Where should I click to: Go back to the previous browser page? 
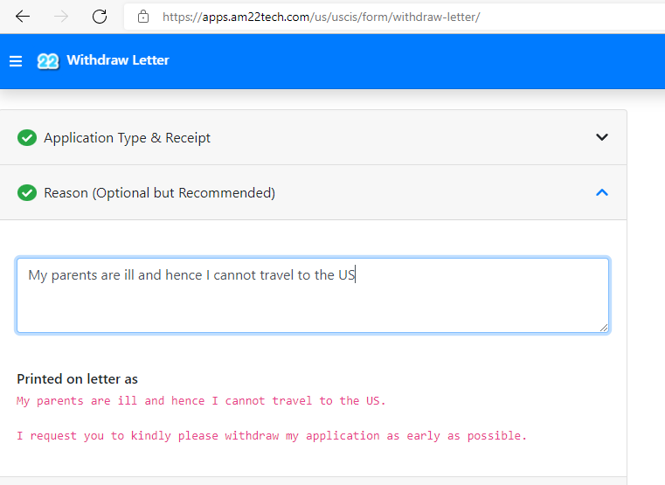click(23, 17)
